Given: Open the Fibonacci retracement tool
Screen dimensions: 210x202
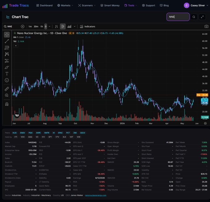Looking at the screenshot, I should coord(7,48).
